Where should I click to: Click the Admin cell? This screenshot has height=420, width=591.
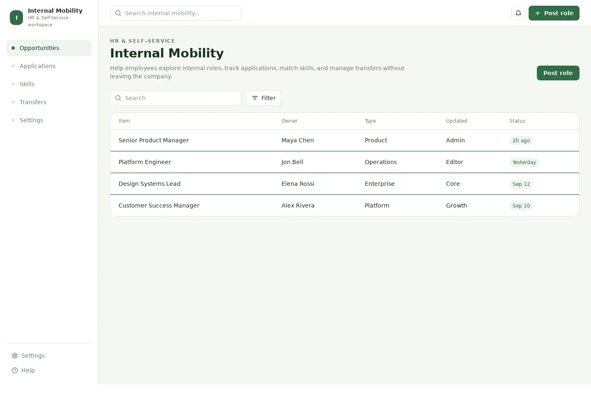click(x=456, y=140)
